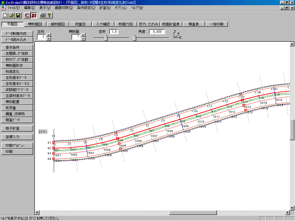Click the horizontal scrollbar left arrow
This screenshot has height=221, width=295.
coord(37,213)
